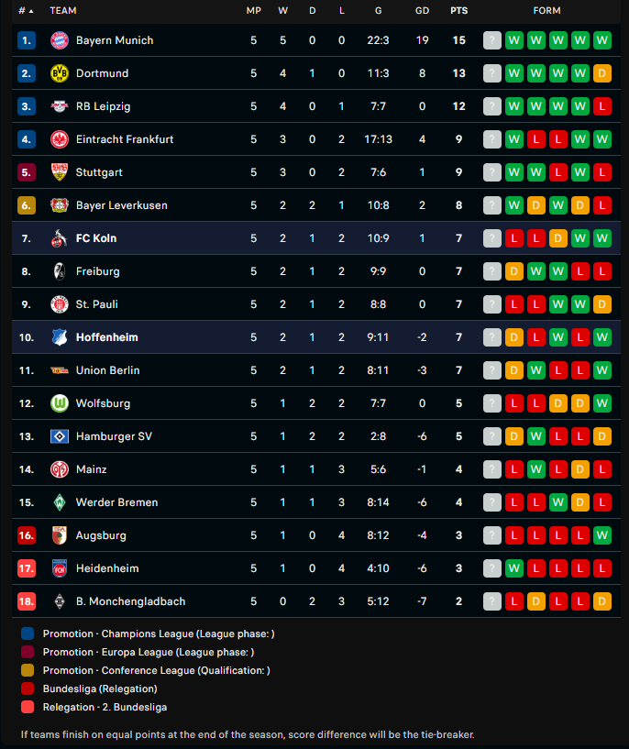Click the Eintracht Frankfurt eagle crest
The image size is (629, 749).
[x=60, y=139]
